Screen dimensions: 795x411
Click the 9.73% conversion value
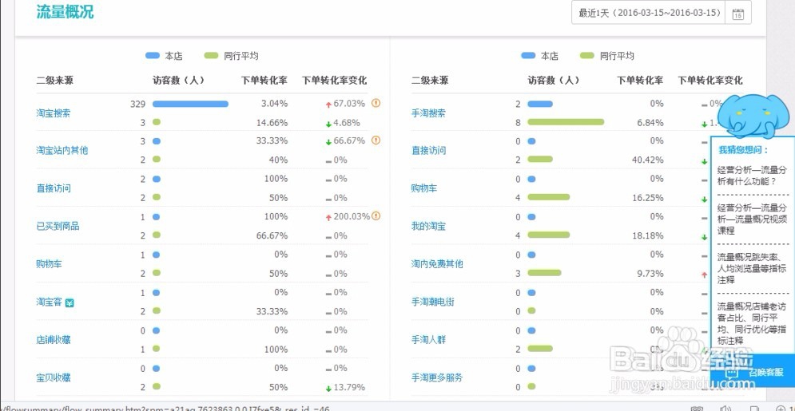pos(650,273)
